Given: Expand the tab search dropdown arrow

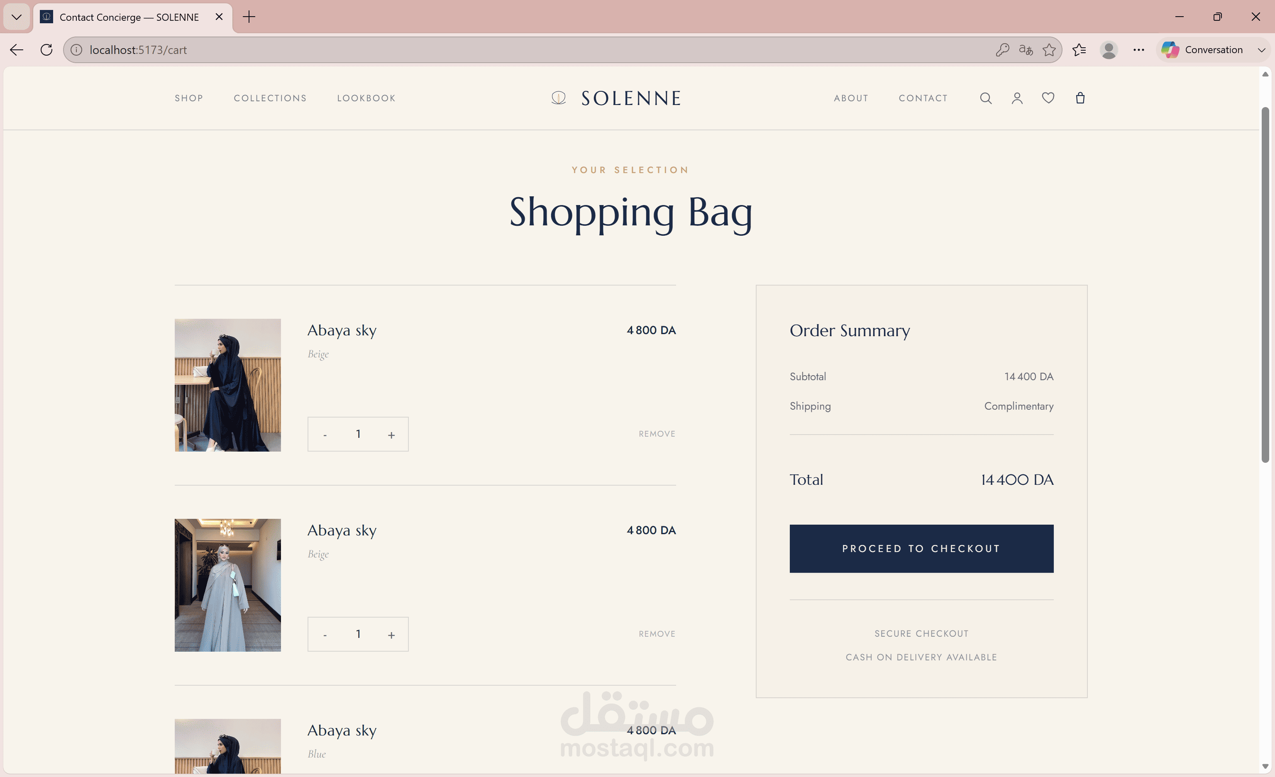Looking at the screenshot, I should 17,17.
